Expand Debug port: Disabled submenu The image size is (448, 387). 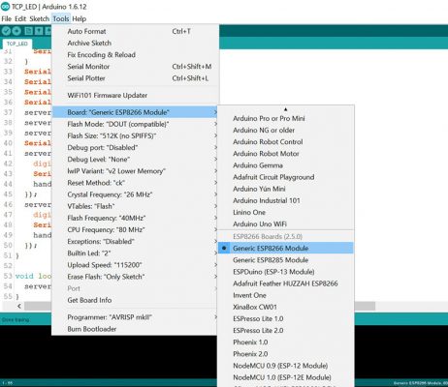[x=135, y=147]
